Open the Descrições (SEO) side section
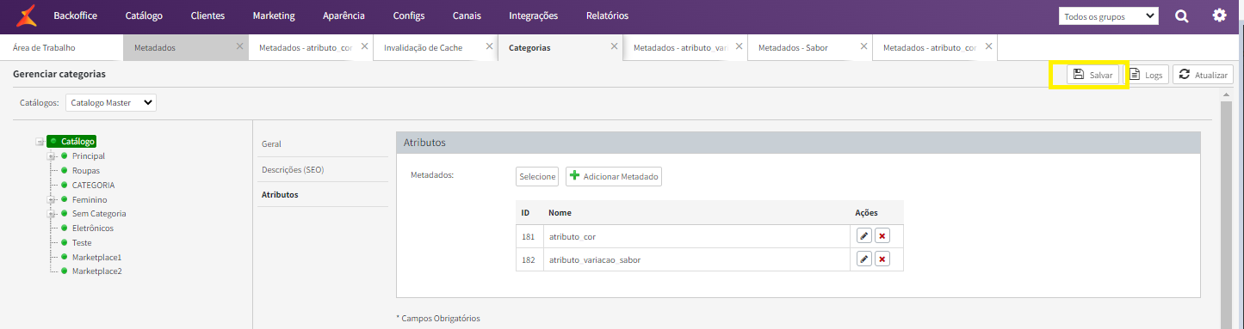 (323, 169)
